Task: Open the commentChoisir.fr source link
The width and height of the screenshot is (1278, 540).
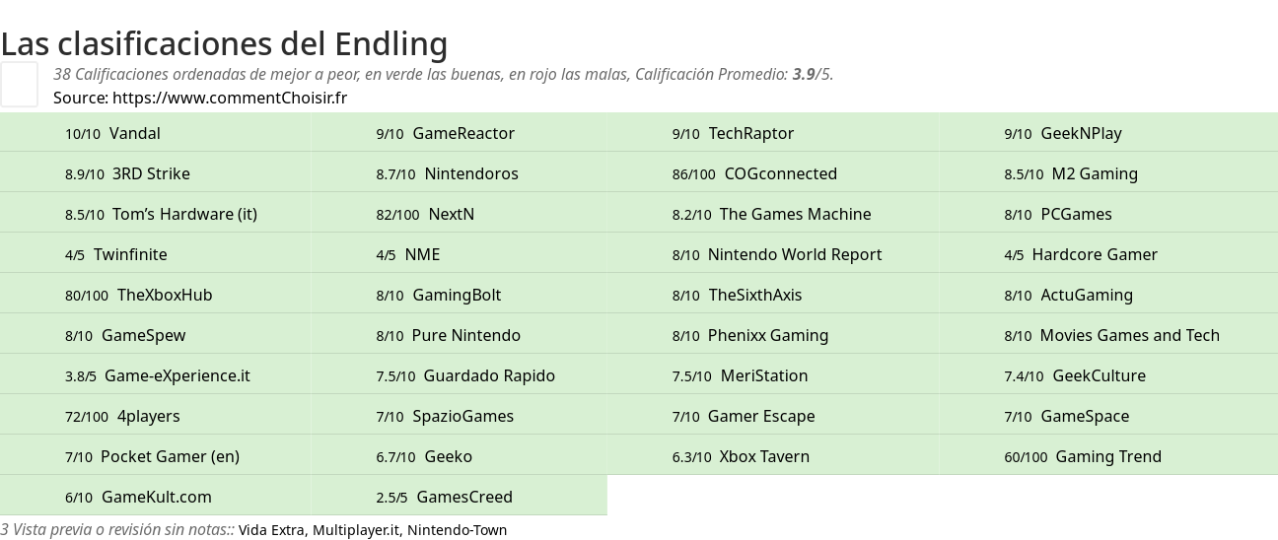Action: [x=230, y=98]
